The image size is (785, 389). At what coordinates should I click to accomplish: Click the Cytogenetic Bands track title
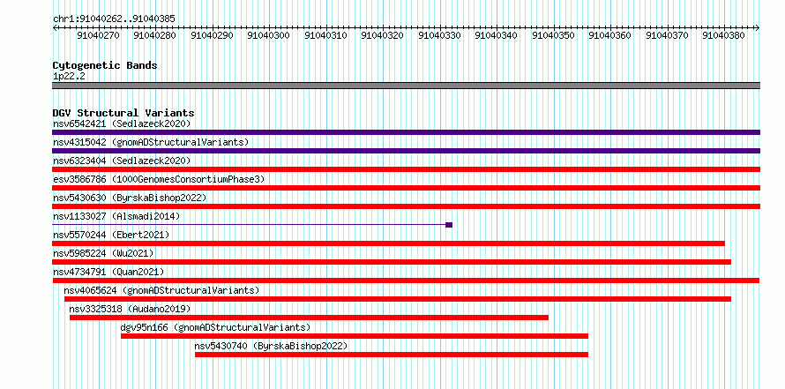(x=105, y=65)
